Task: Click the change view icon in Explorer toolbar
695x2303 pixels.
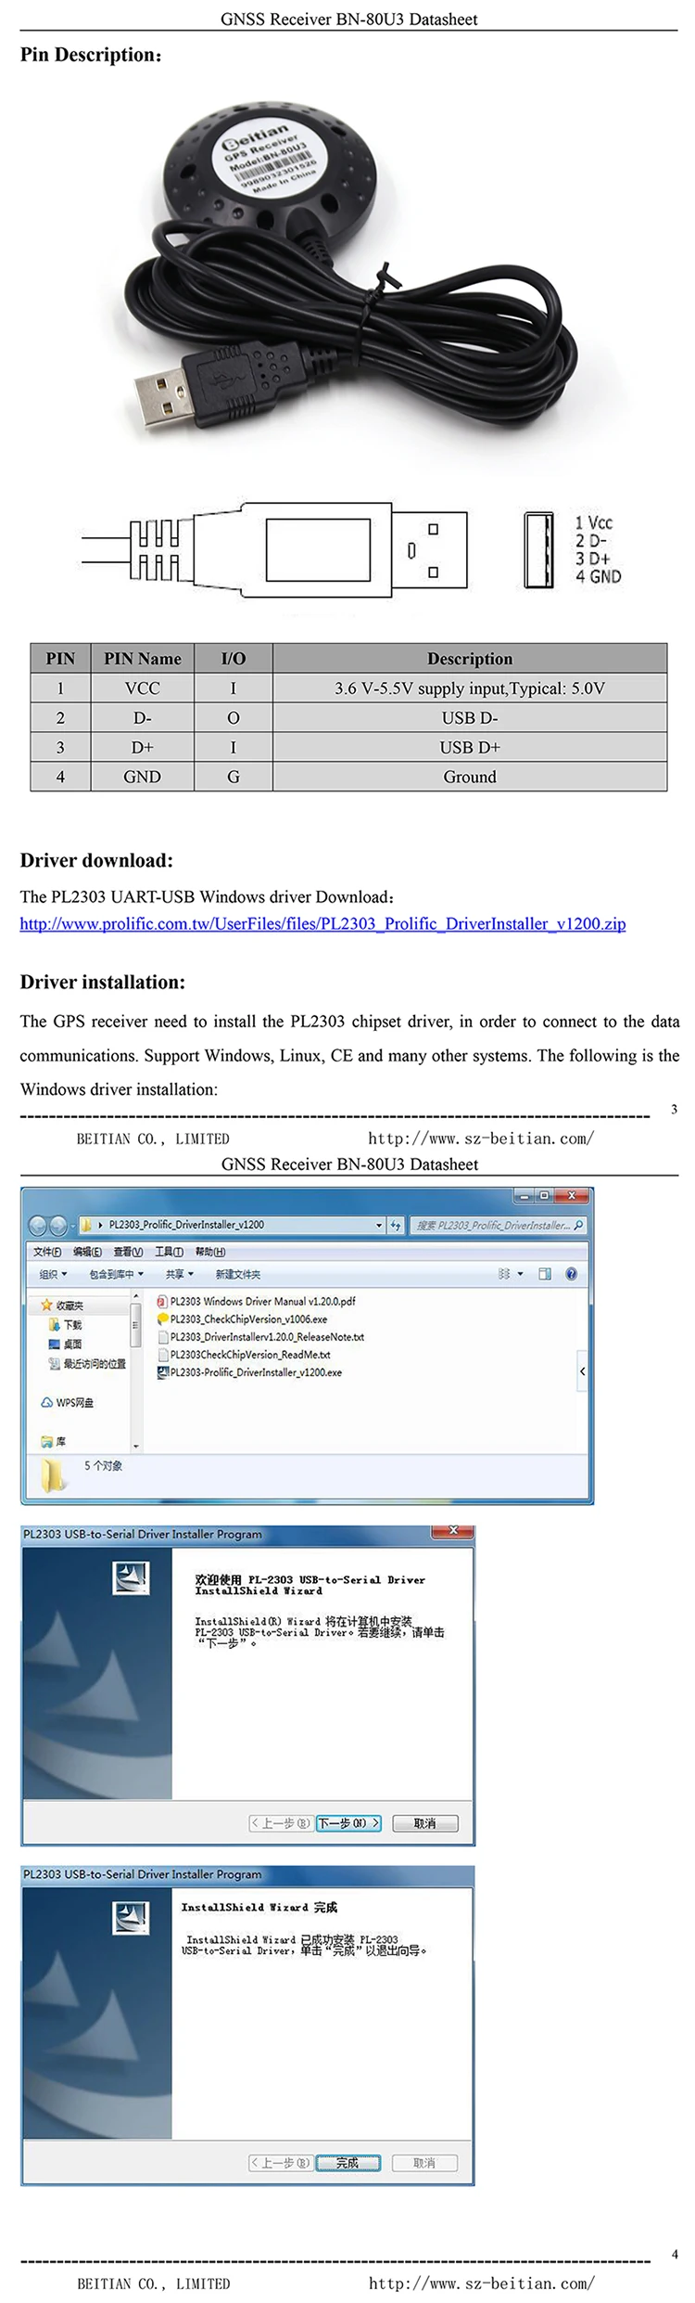Action: tap(504, 1274)
